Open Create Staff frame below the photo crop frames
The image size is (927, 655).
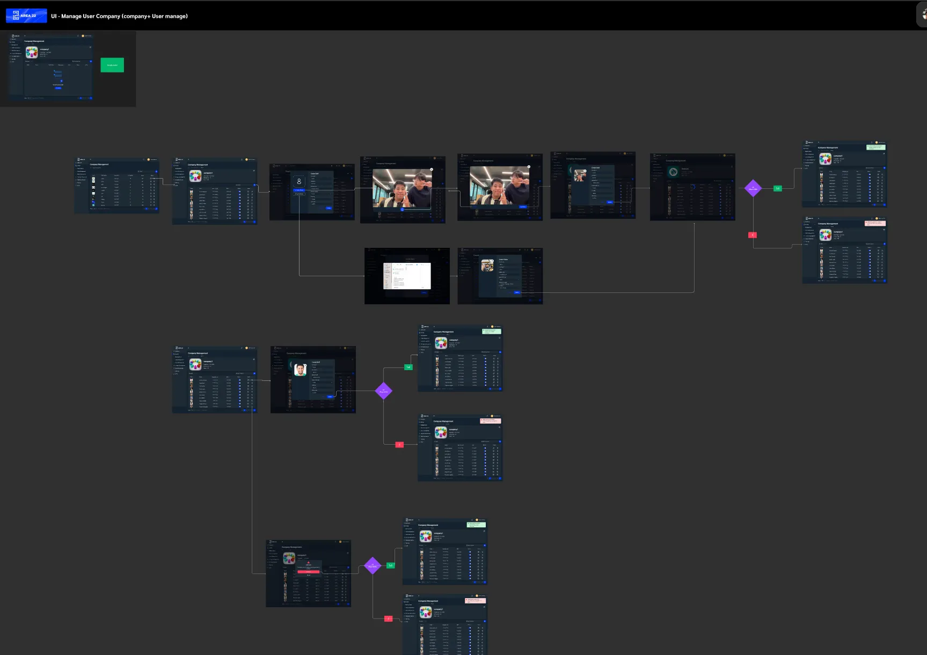click(500, 276)
